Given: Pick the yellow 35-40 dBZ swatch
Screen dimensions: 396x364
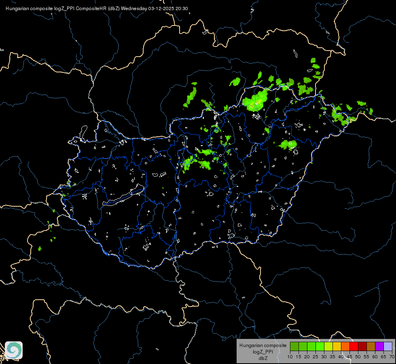Looking at the screenshot, I should click(x=337, y=346).
